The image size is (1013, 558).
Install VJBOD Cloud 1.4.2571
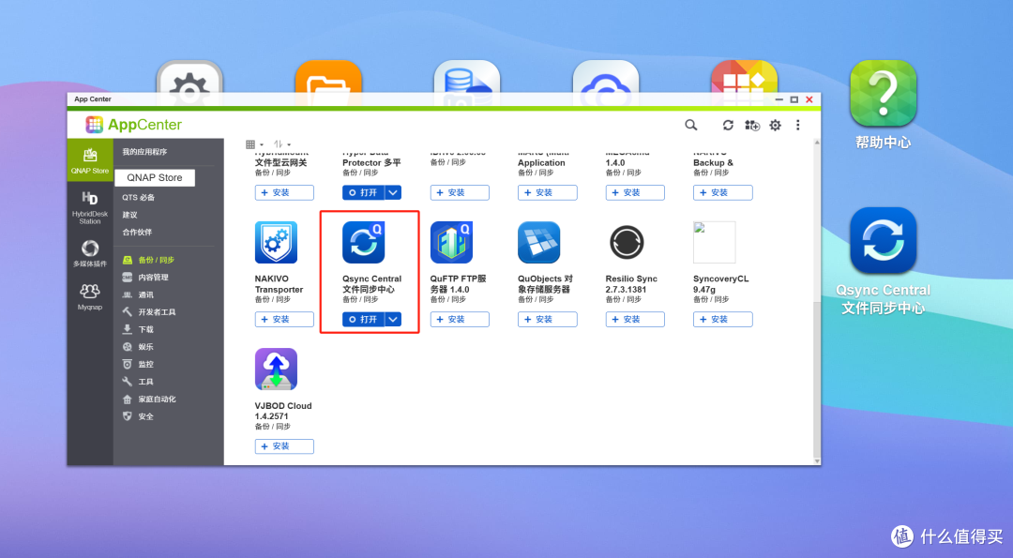pos(284,446)
